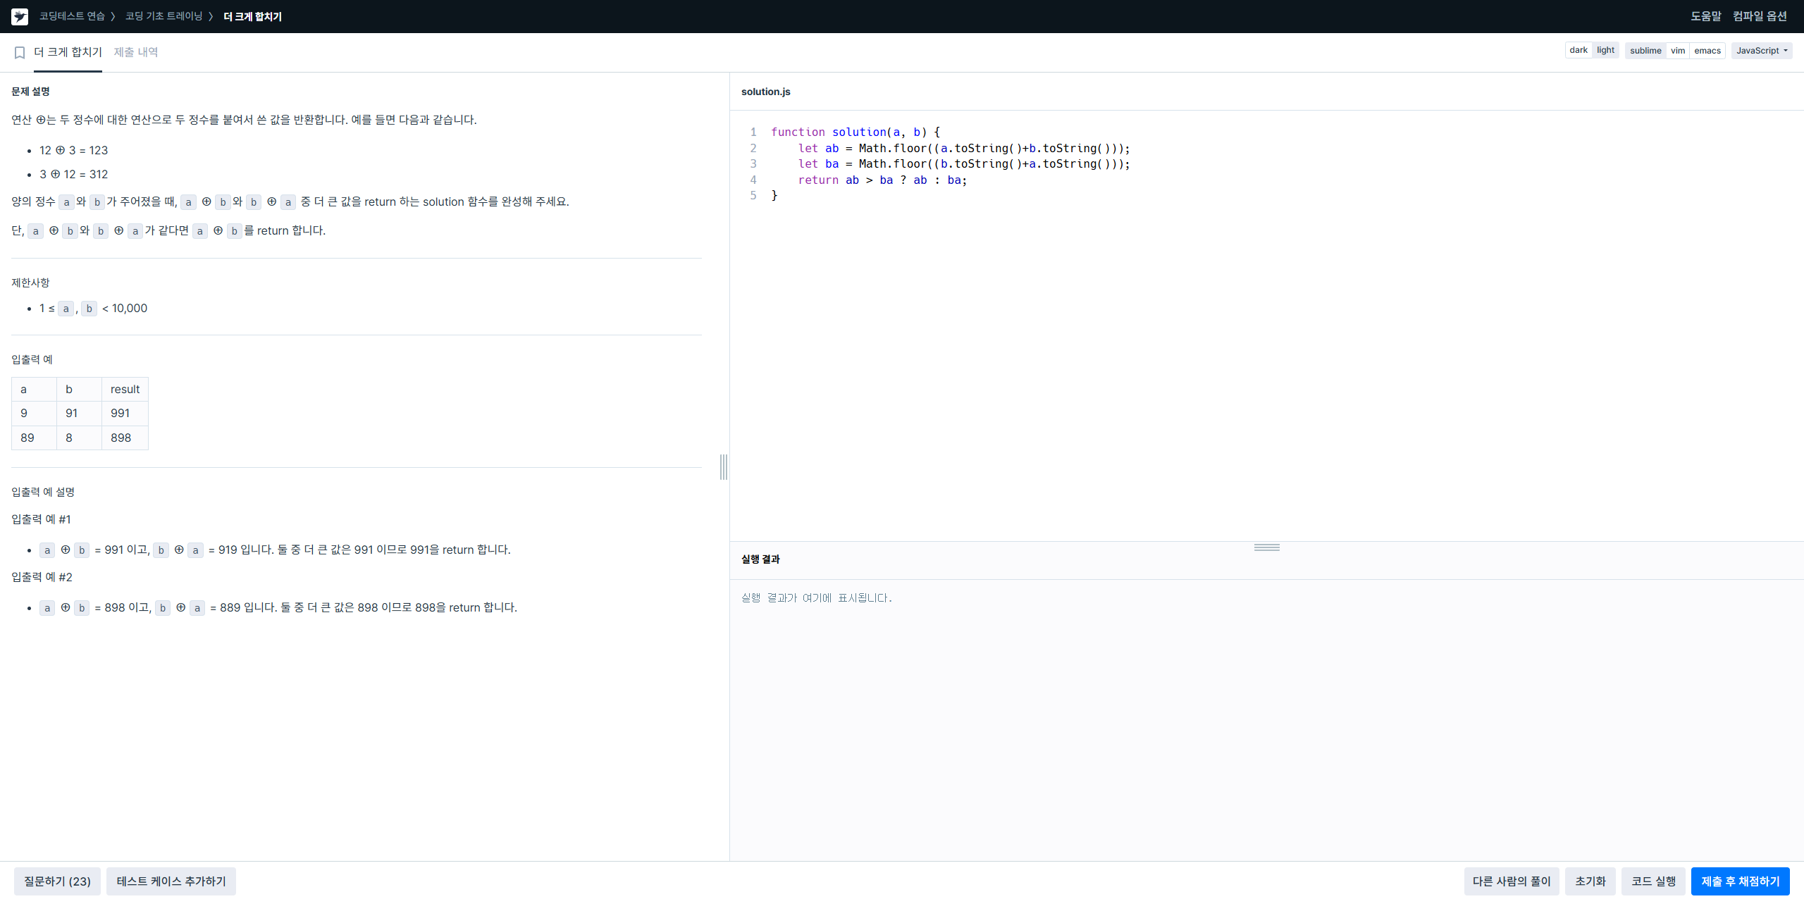This screenshot has height=899, width=1804.
Task: Click the 더 크게 합치기 breadcrumb title
Action: click(x=252, y=16)
